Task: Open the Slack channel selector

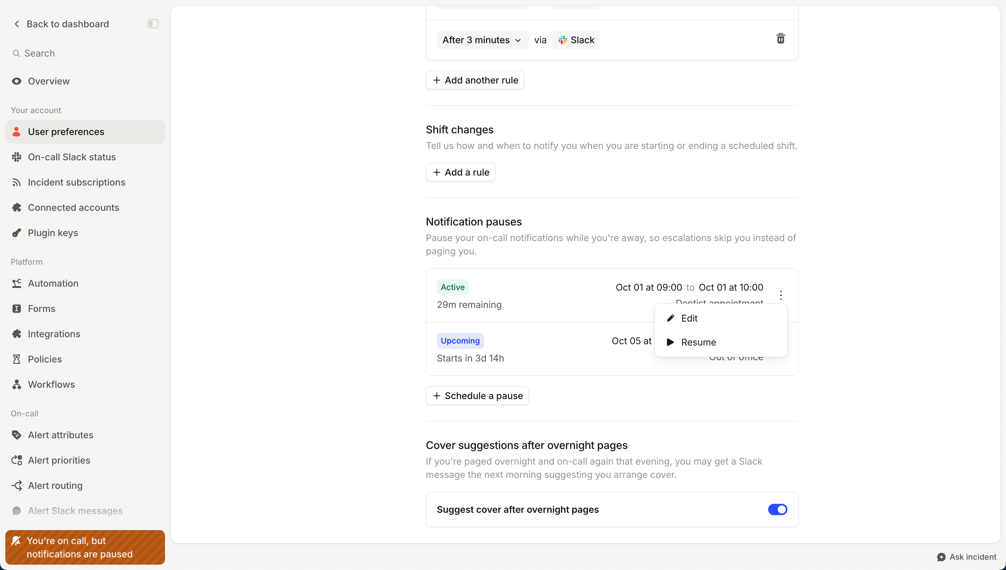Action: pyautogui.click(x=576, y=40)
